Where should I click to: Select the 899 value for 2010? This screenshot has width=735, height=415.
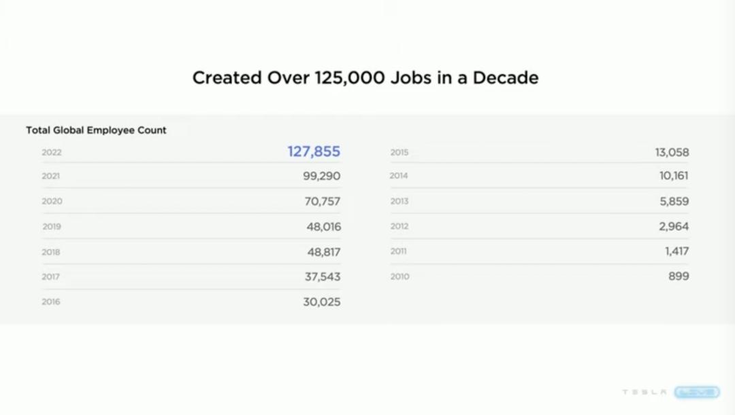point(679,276)
